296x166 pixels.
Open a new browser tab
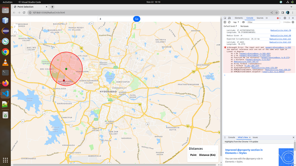[x=52, y=7]
